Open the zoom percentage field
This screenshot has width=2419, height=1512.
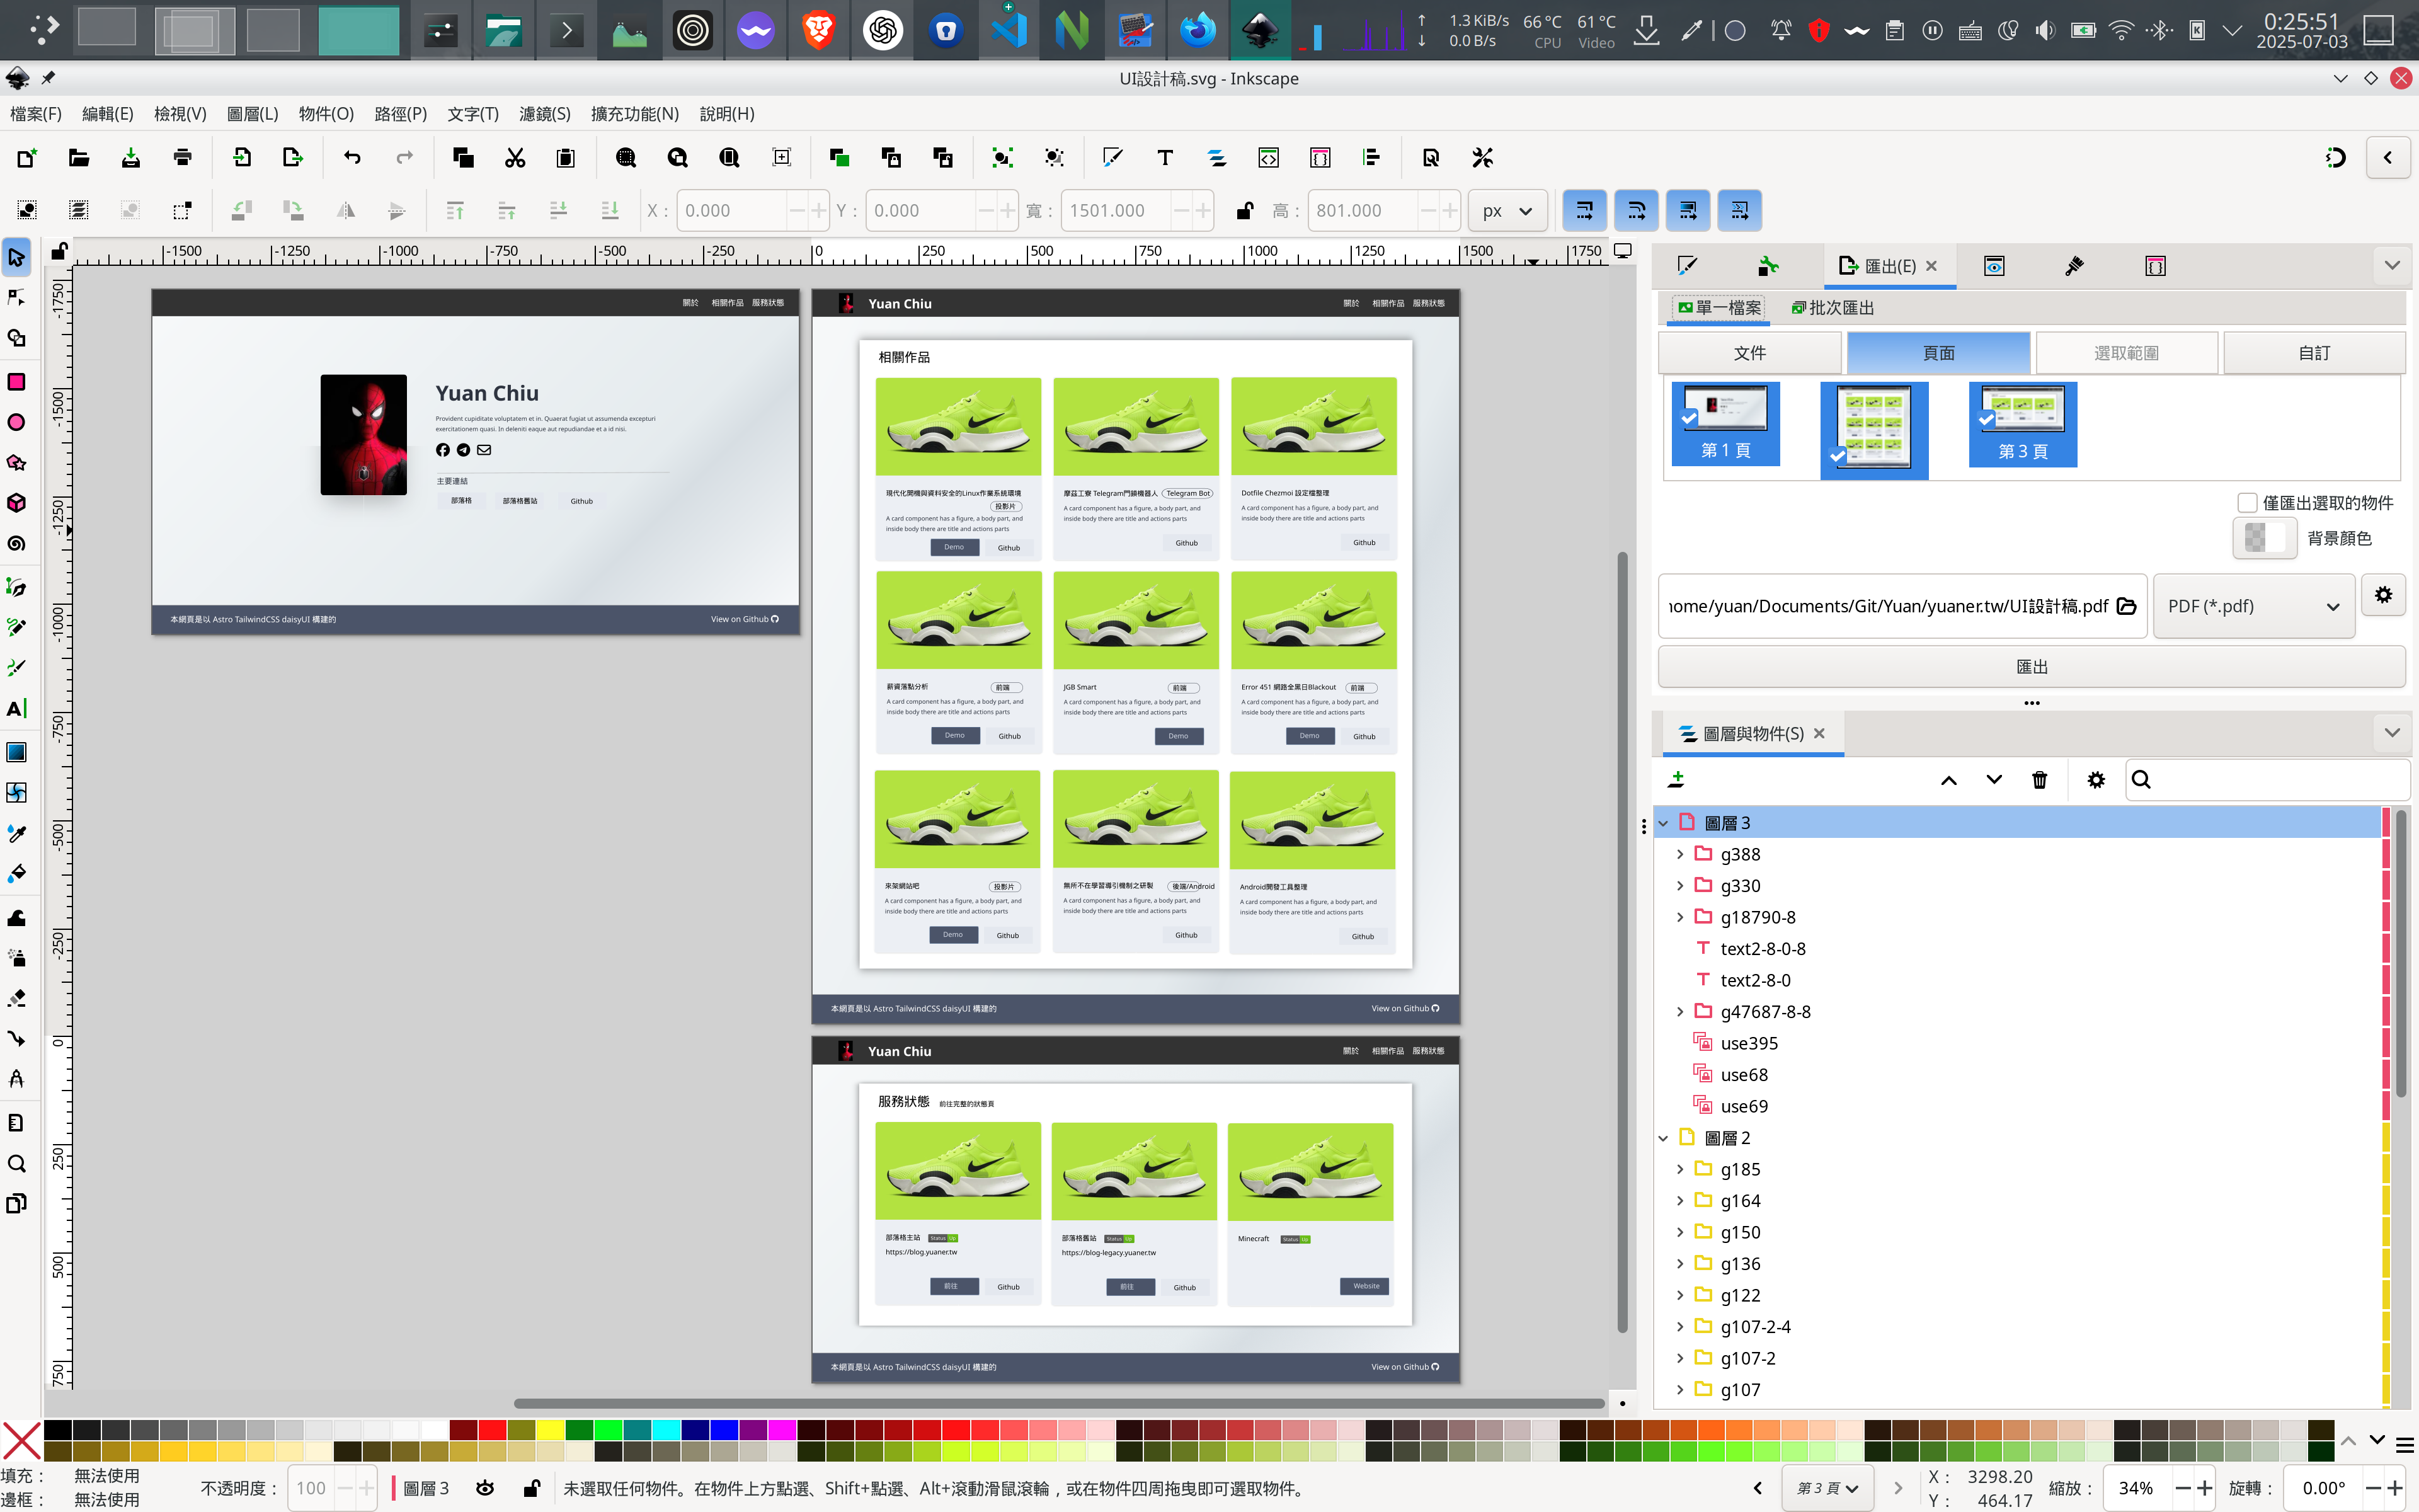[2137, 1488]
